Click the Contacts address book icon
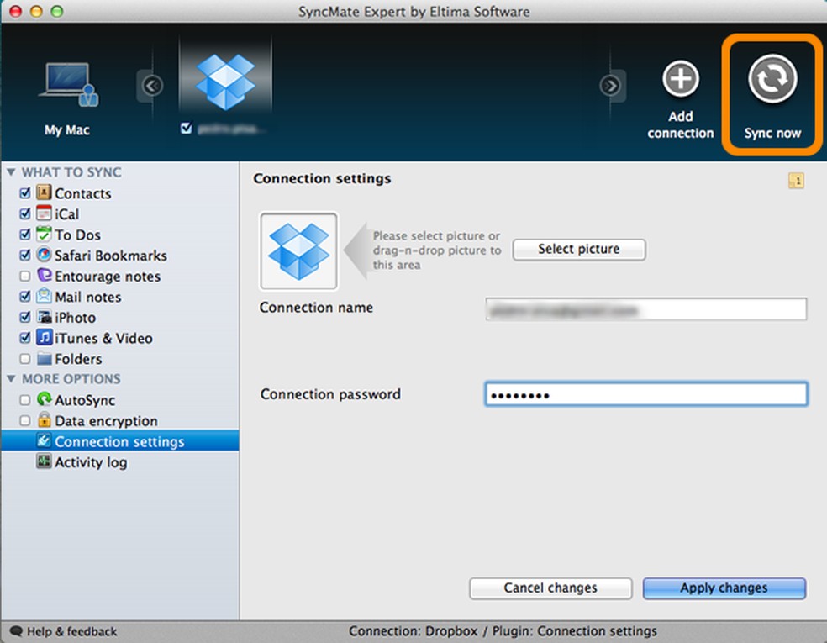The image size is (827, 643). [x=44, y=192]
